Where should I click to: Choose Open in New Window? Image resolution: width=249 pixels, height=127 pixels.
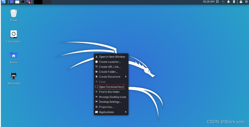111,57
